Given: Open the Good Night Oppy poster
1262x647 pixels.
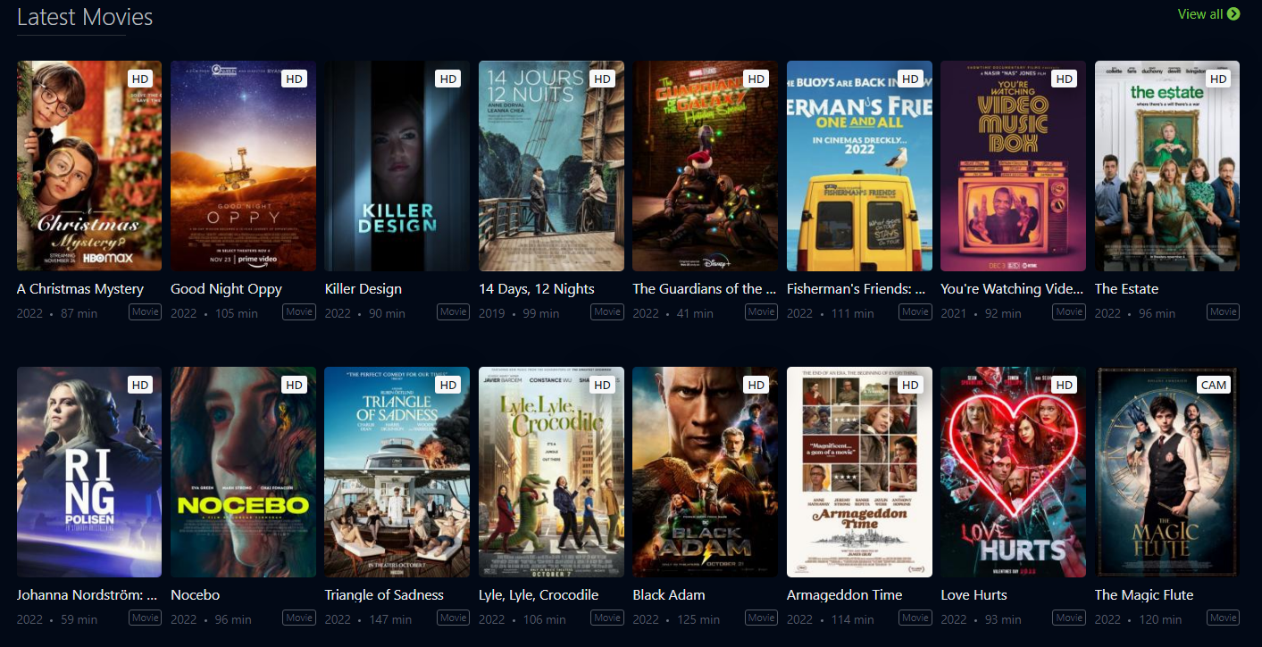Looking at the screenshot, I should [x=243, y=166].
